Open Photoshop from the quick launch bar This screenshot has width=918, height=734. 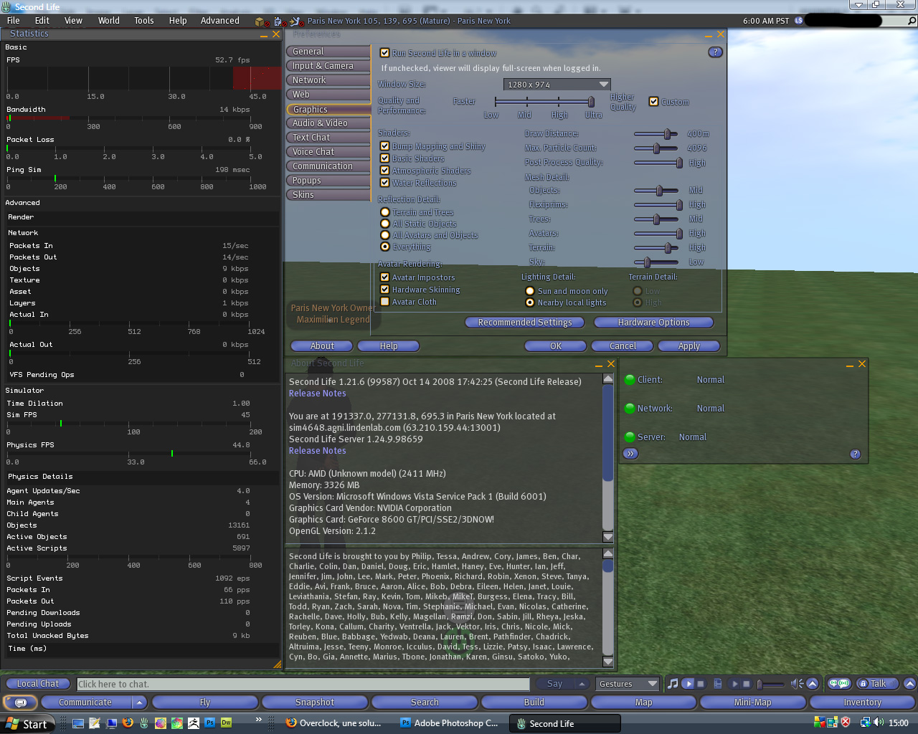click(209, 723)
